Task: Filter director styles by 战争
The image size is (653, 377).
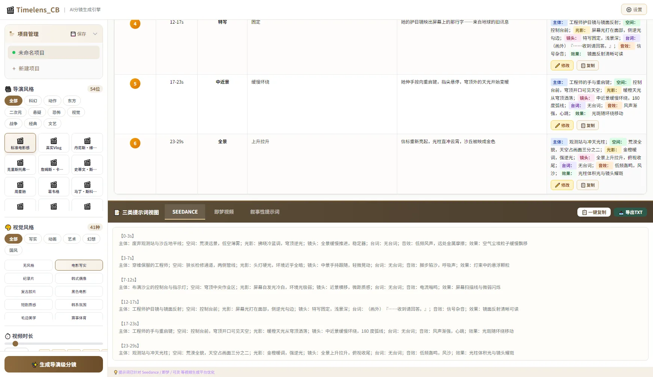Action: [13, 124]
